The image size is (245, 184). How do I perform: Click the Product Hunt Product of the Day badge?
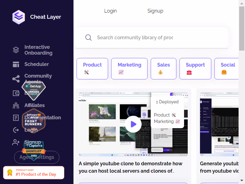[34, 173]
